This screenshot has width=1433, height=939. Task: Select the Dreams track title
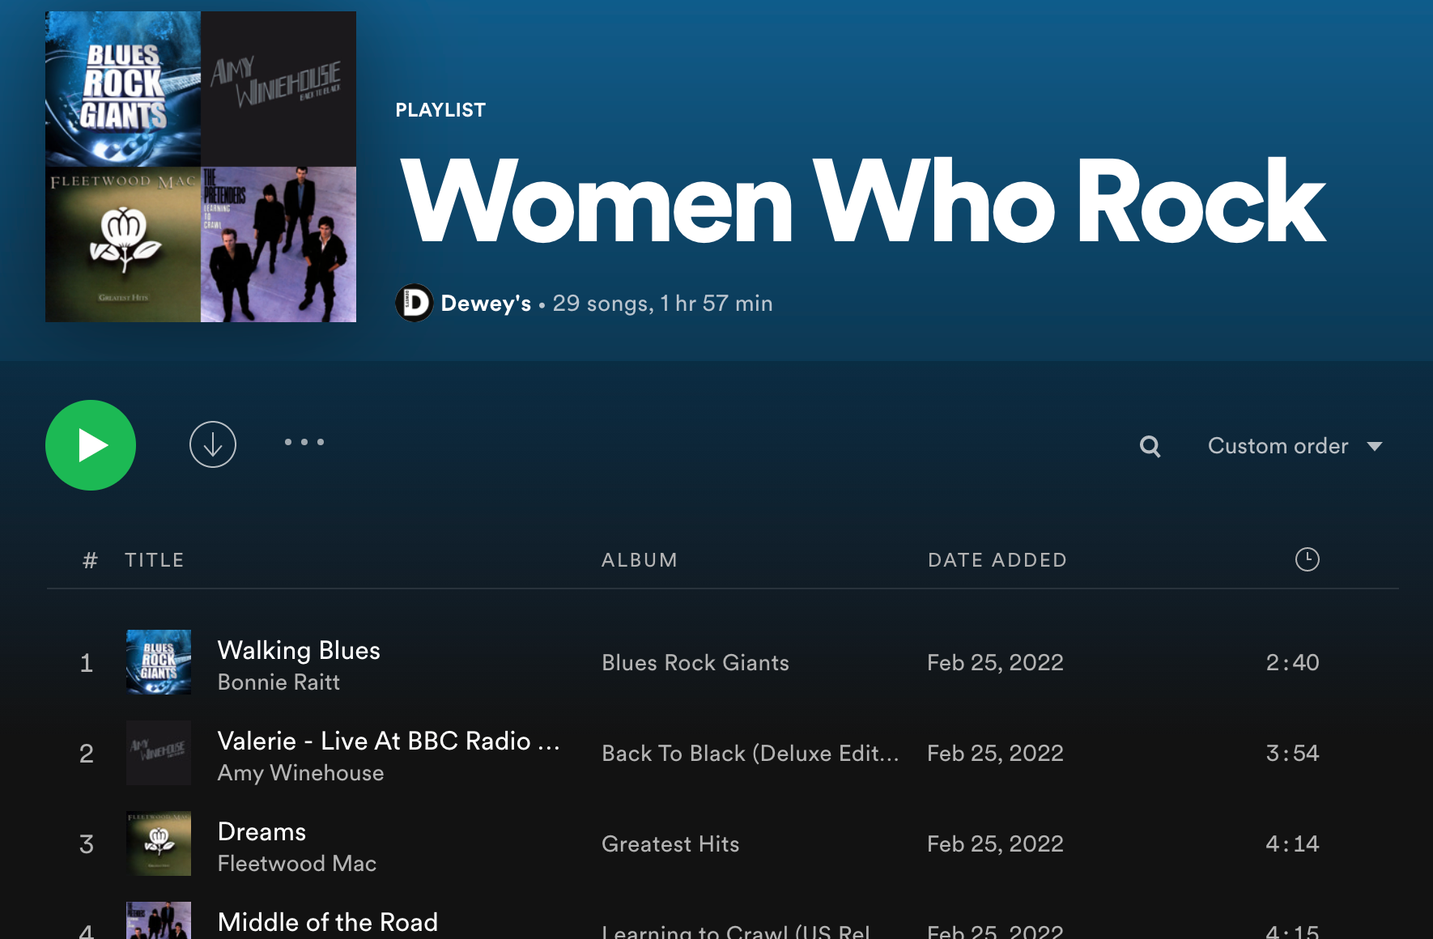(x=262, y=831)
